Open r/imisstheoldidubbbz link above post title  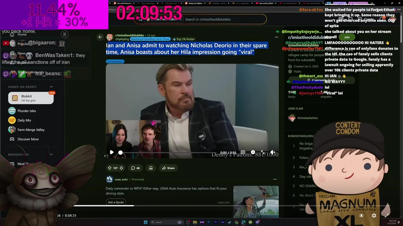pyautogui.click(x=129, y=35)
